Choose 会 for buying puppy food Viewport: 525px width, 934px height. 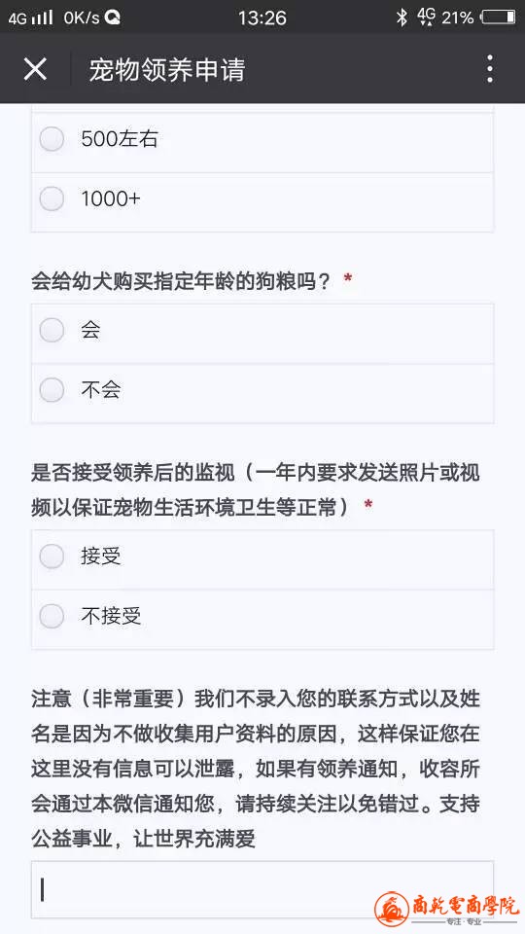point(262,330)
